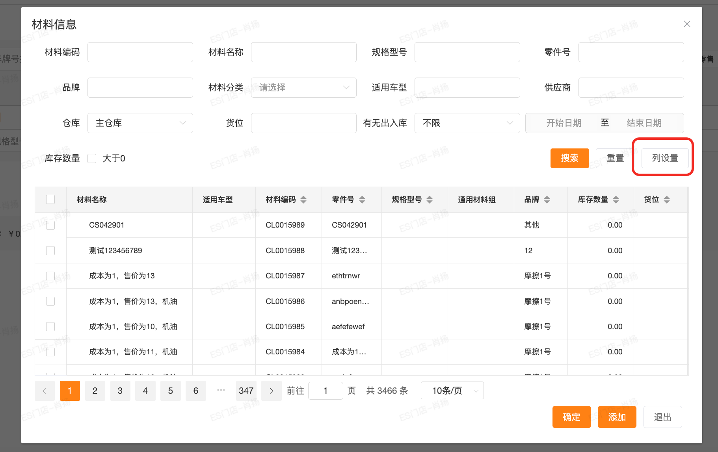Change the 10条/页 page size selector
This screenshot has width=718, height=452.
click(x=452, y=391)
